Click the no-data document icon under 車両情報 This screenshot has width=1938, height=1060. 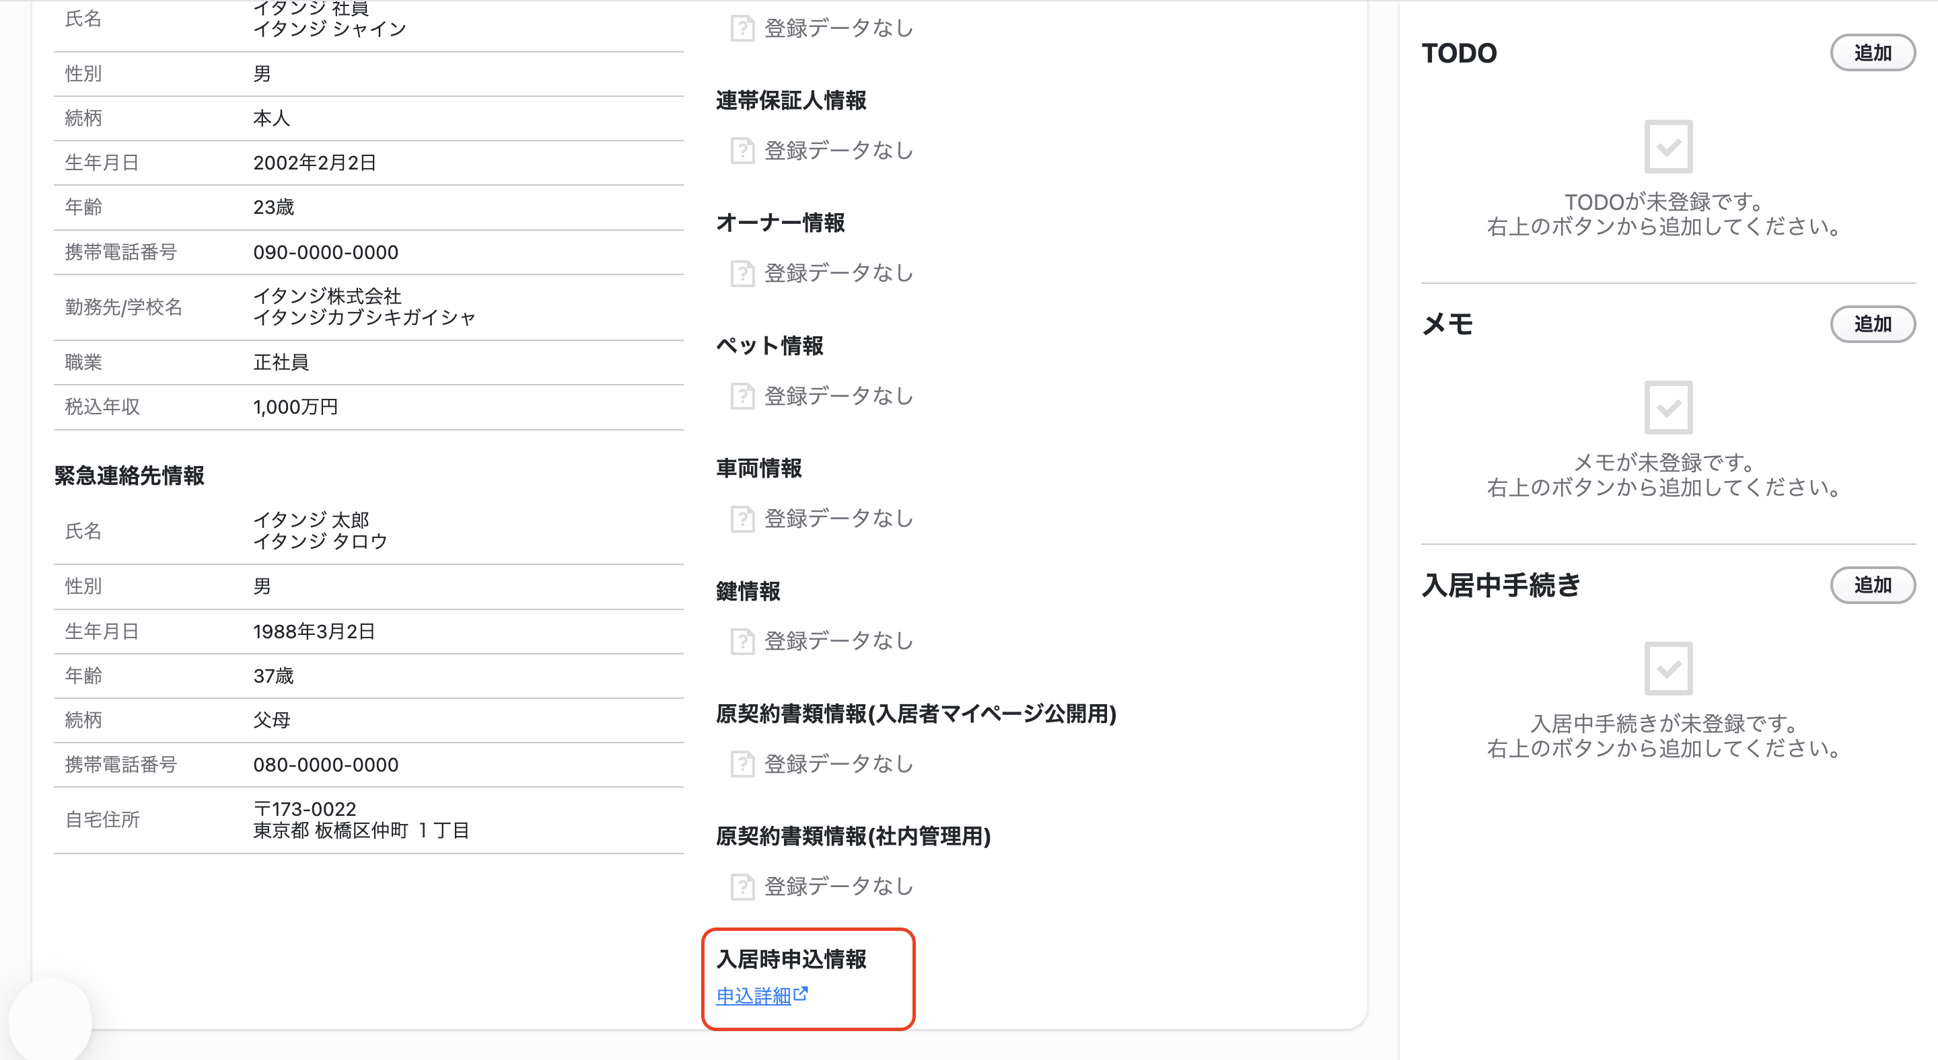[x=742, y=519]
